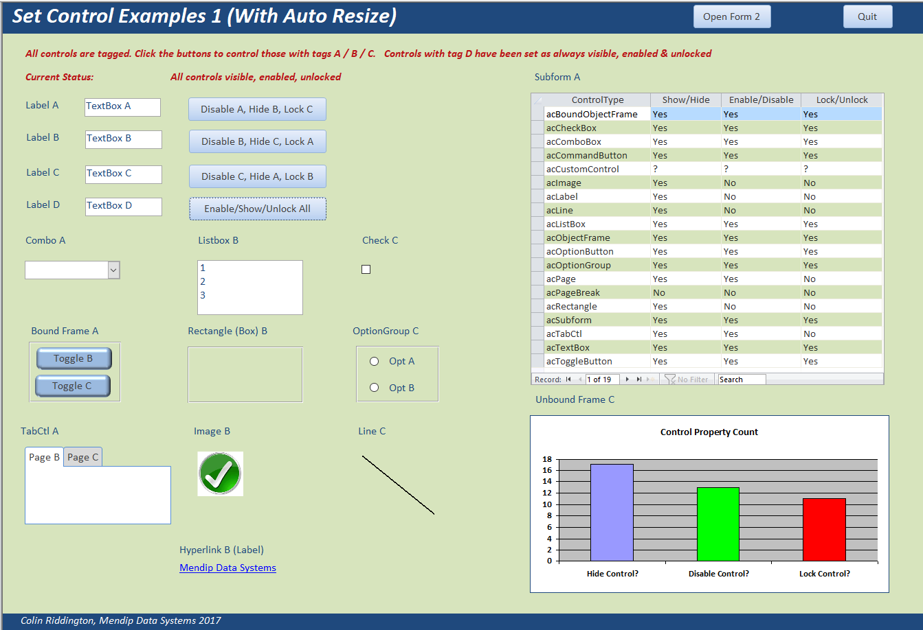Select item 2 in Listbox B
Viewport: 923px width, 630px height.
pos(249,281)
